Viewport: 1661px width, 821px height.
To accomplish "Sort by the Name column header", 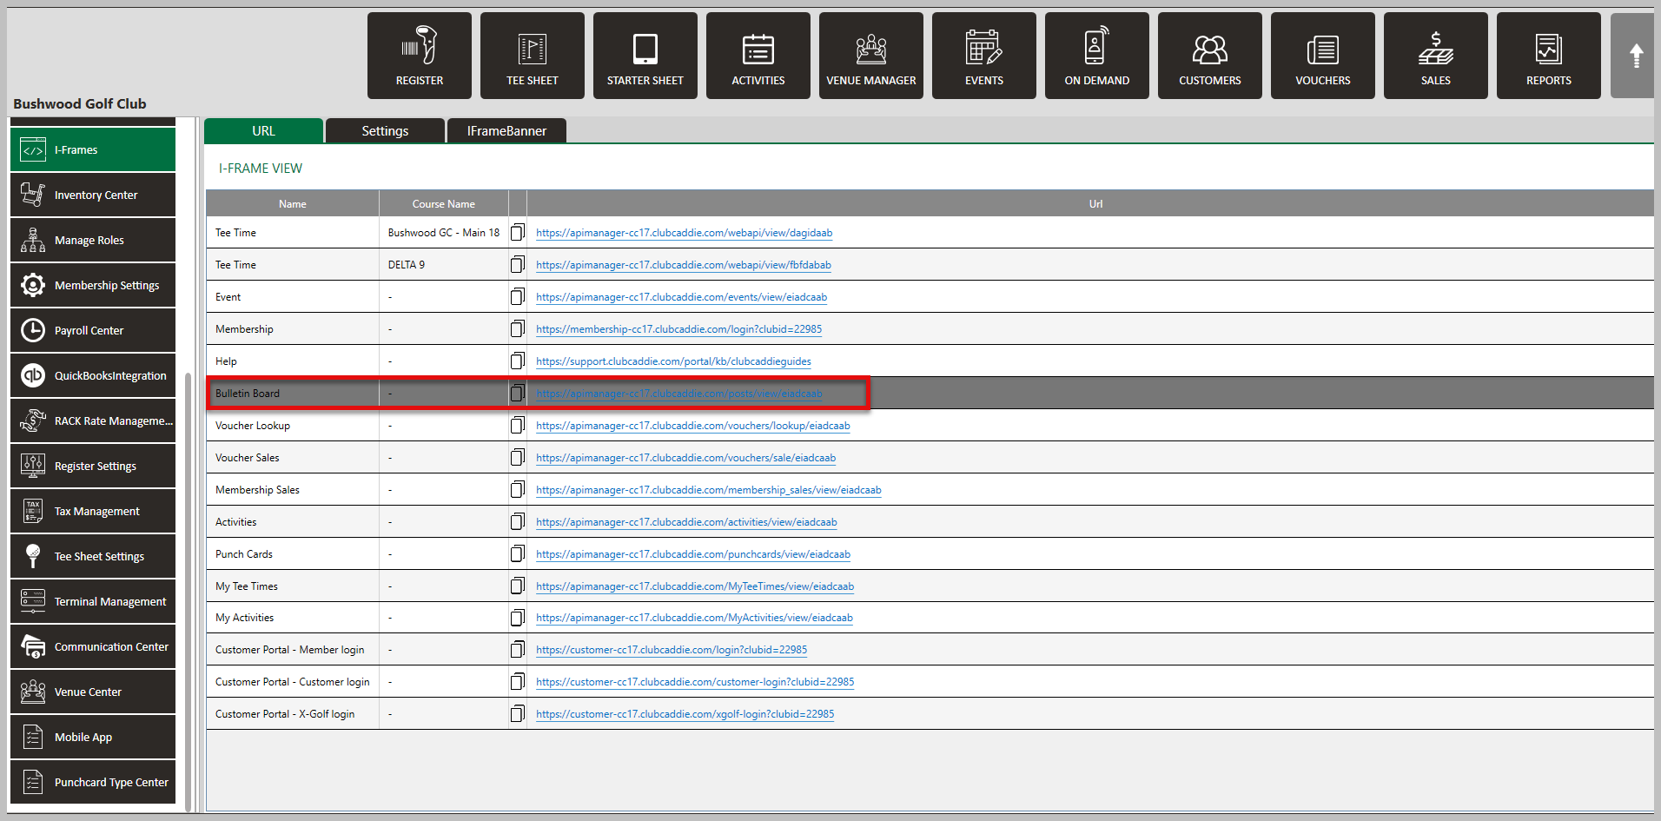I will [x=293, y=203].
